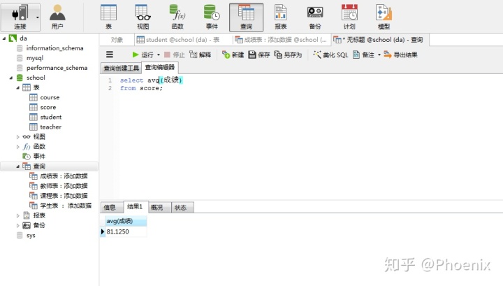Select the 无标题 @school (da) query tab

(380, 40)
